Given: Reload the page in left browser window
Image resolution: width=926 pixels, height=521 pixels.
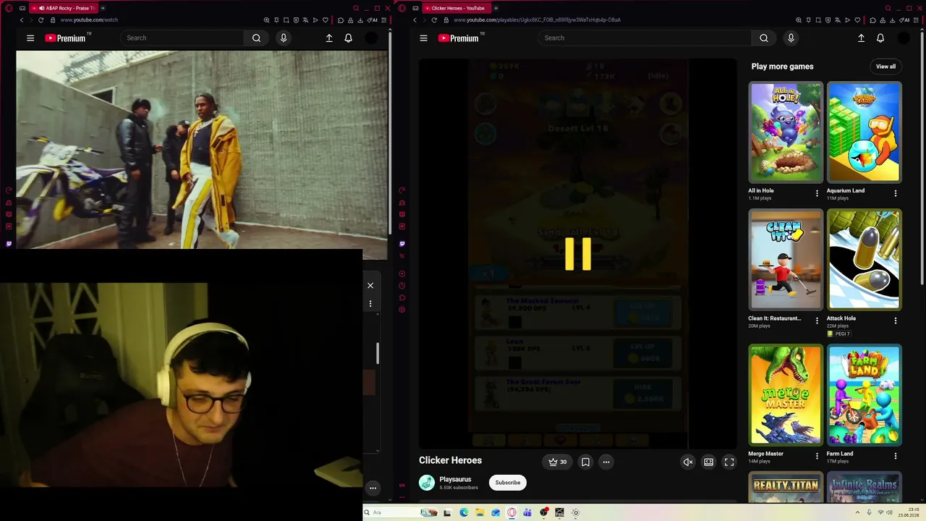Looking at the screenshot, I should [x=41, y=20].
